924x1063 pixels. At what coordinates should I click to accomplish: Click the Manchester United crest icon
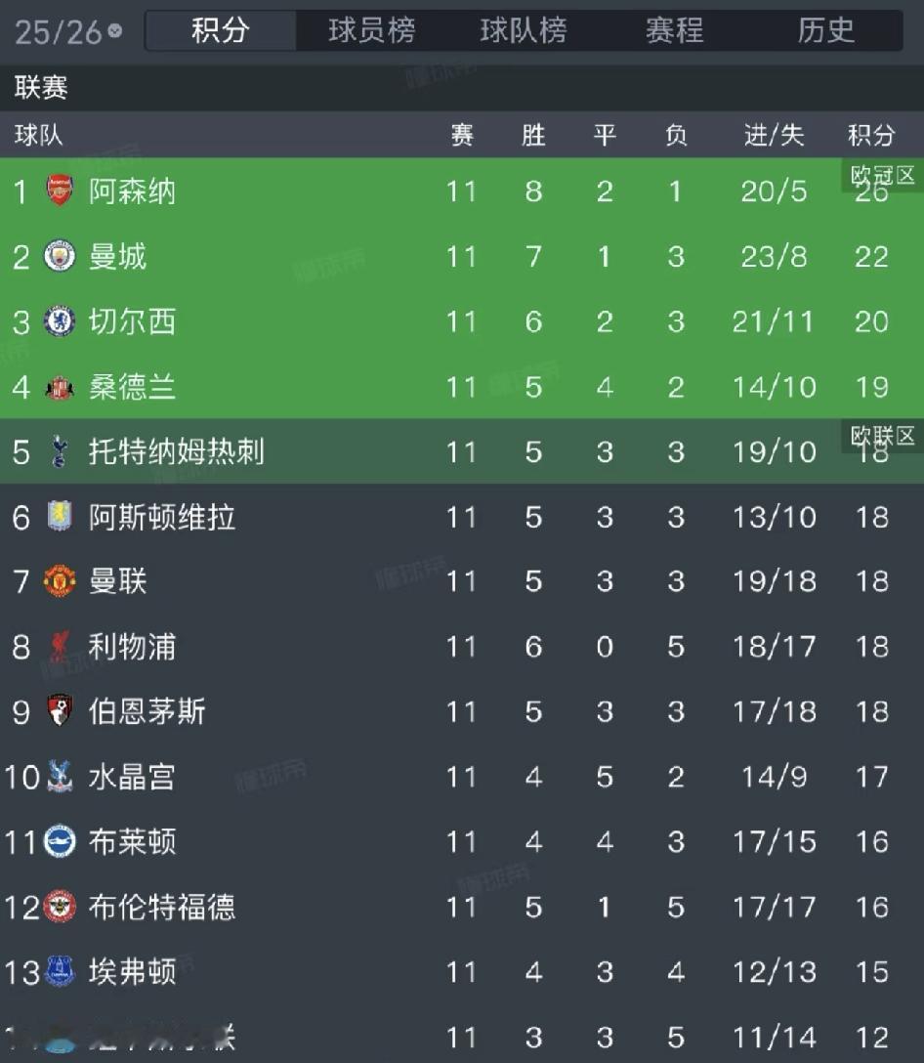[x=60, y=581]
